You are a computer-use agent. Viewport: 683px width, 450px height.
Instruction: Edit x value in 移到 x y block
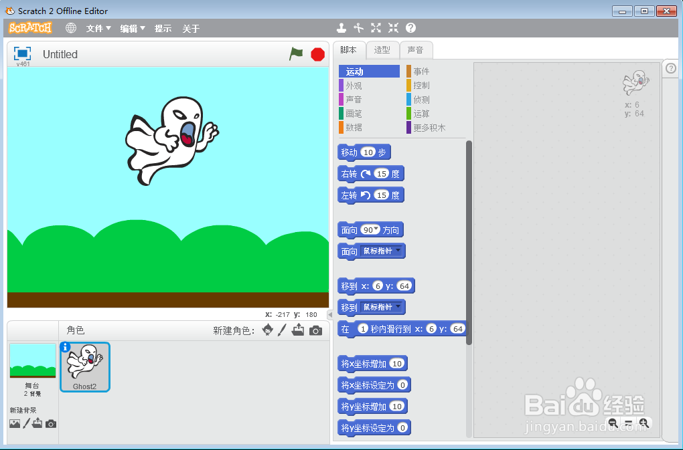coord(378,286)
